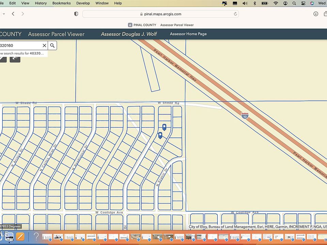This screenshot has width=327, height=245.
Task: Open the Keynote app in the Dock
Action: pos(9,237)
